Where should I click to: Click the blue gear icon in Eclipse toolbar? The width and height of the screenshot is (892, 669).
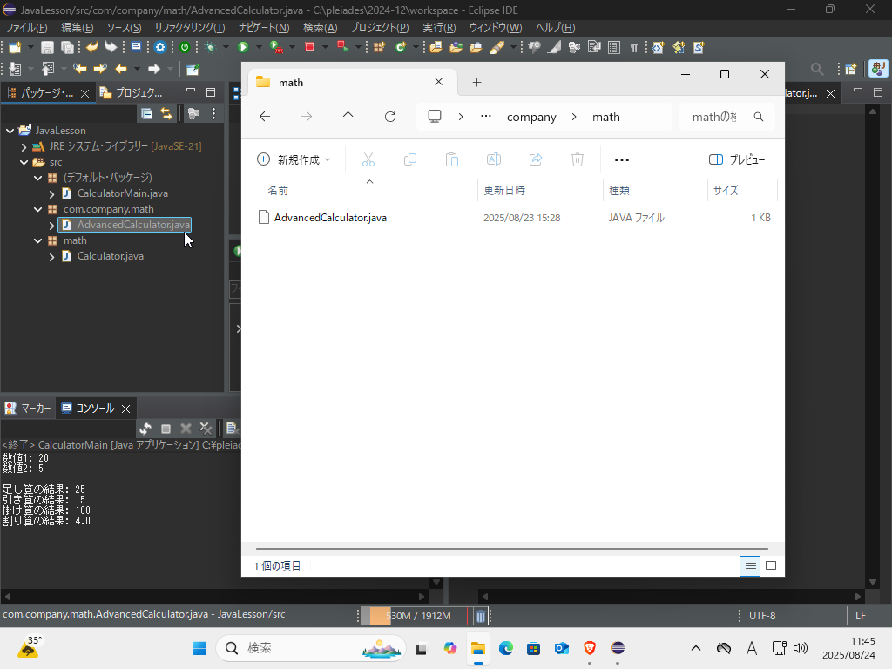[160, 47]
